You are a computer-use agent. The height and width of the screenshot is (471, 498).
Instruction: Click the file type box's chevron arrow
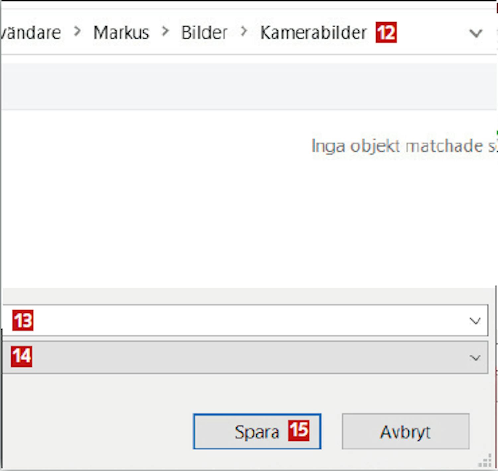pyautogui.click(x=475, y=358)
